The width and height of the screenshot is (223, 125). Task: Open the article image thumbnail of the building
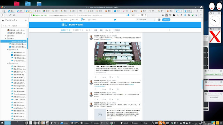118,53
